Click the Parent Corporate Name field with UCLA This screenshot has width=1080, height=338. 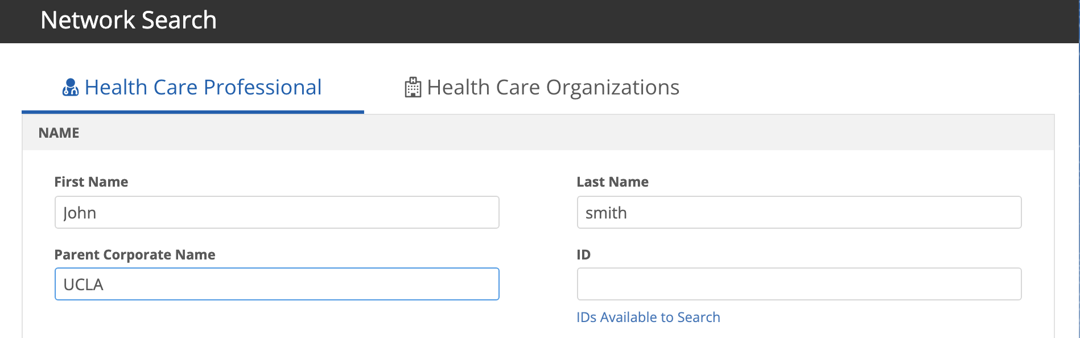277,285
